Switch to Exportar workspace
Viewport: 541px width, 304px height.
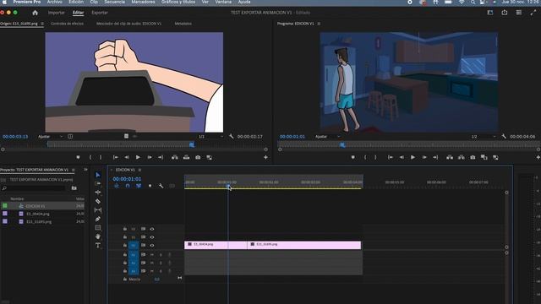(100, 13)
